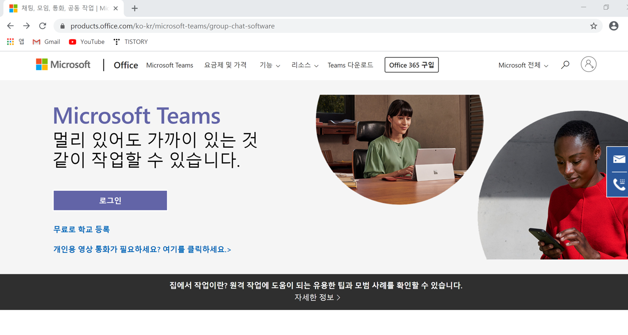Expand the 기능 dropdown menu

[x=270, y=65]
